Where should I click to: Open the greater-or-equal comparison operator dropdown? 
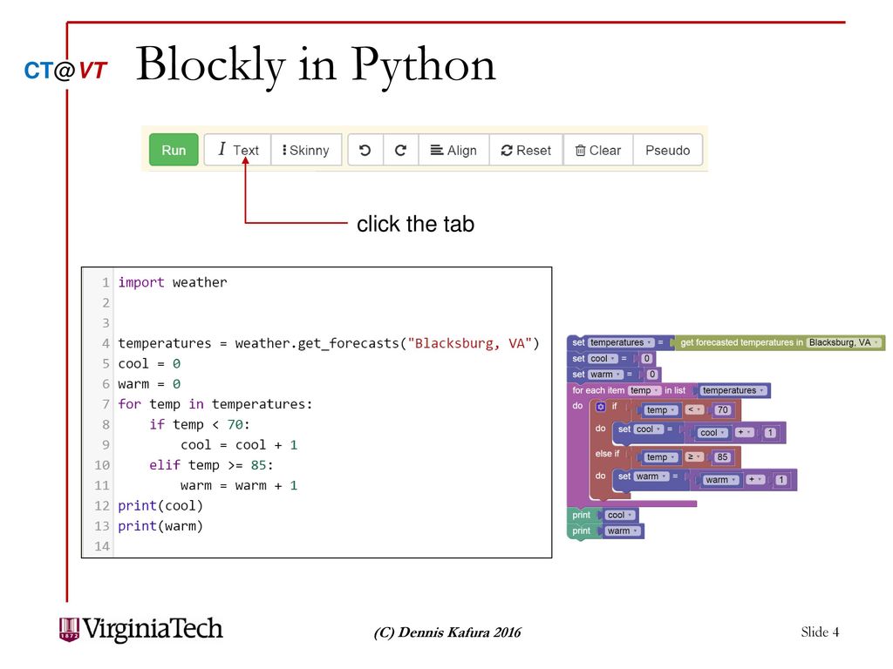(693, 456)
